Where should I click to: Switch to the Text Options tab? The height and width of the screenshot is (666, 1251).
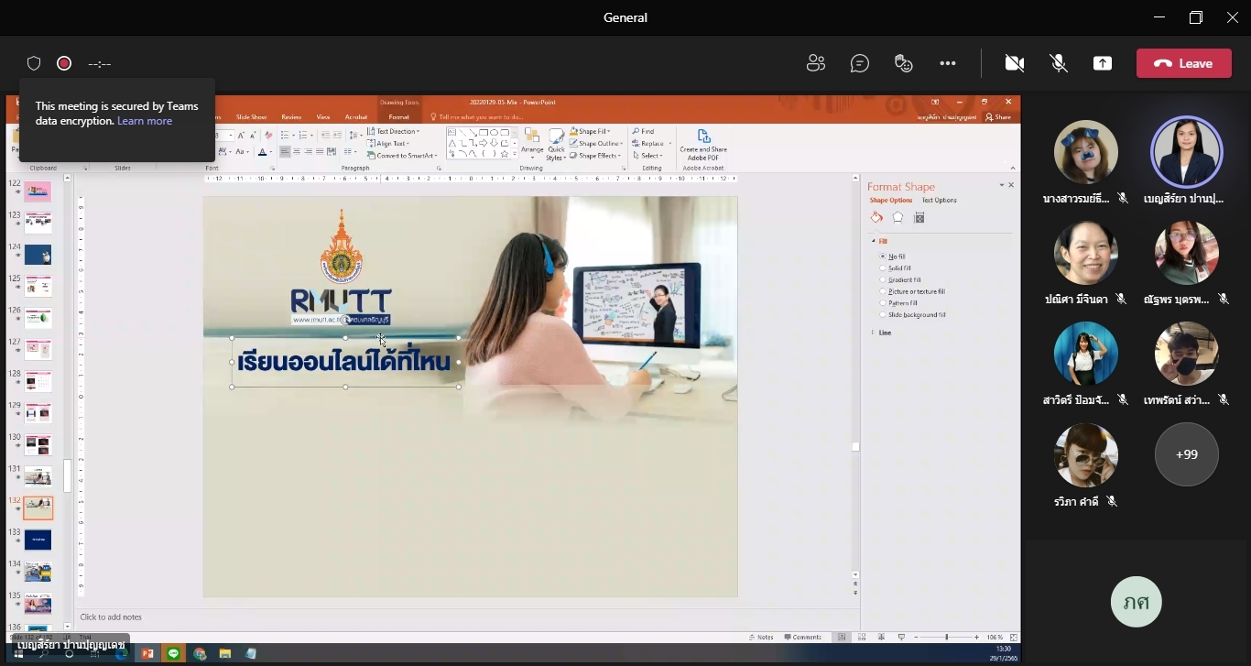point(939,200)
